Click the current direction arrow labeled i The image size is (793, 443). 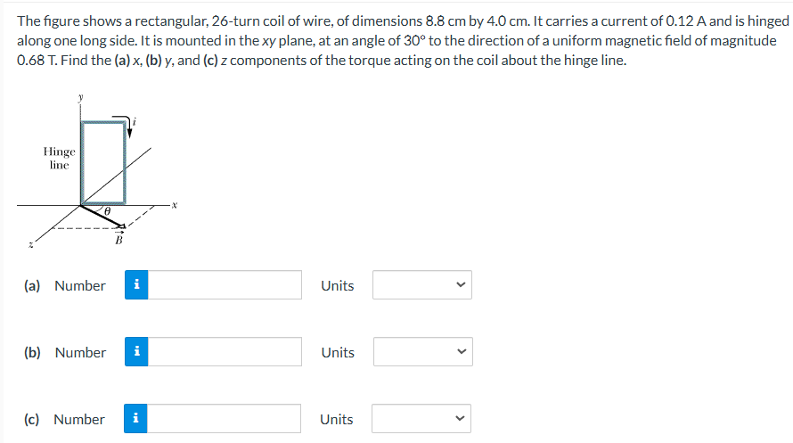pyautogui.click(x=129, y=127)
